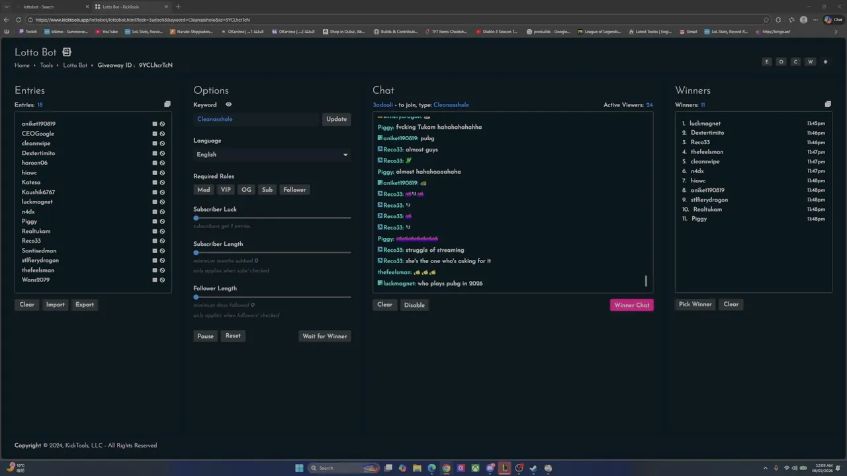Go to Tools in the breadcrumb
The height and width of the screenshot is (476, 847).
coord(46,65)
